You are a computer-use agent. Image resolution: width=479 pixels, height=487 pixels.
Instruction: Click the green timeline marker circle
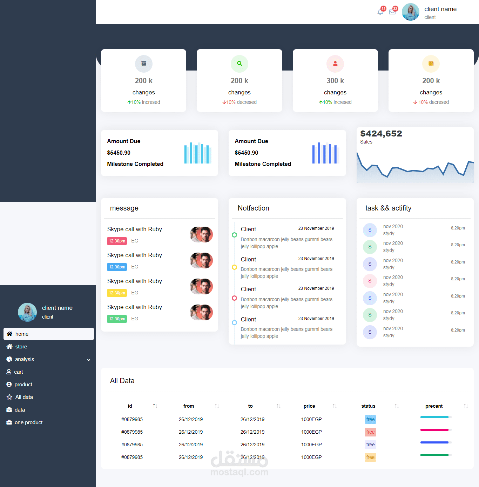pos(235,235)
